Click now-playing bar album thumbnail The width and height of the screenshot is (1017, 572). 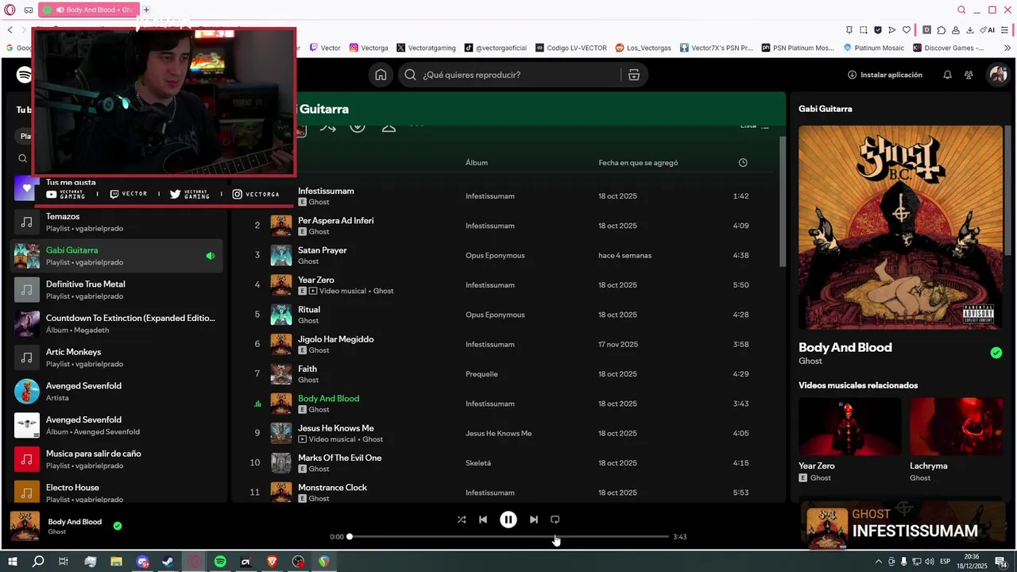pyautogui.click(x=25, y=526)
